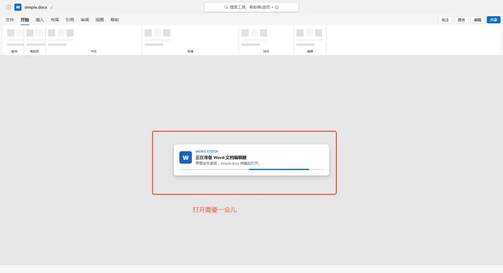Screen dimensions: 503x273
Task: Click the 撤消 ribbon group label
Action: (14, 51)
